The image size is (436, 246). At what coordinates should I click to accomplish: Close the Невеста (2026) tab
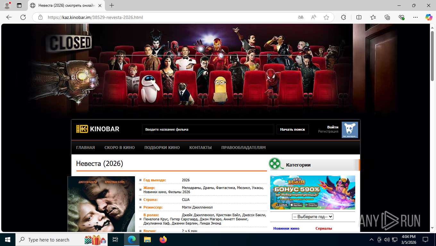tap(100, 5)
